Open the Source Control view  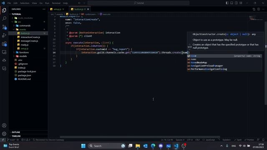pyautogui.click(x=4, y=27)
